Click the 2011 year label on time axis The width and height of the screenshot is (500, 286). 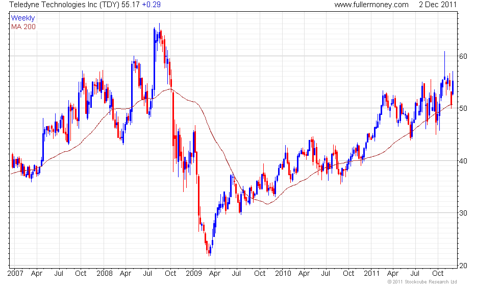click(x=372, y=274)
